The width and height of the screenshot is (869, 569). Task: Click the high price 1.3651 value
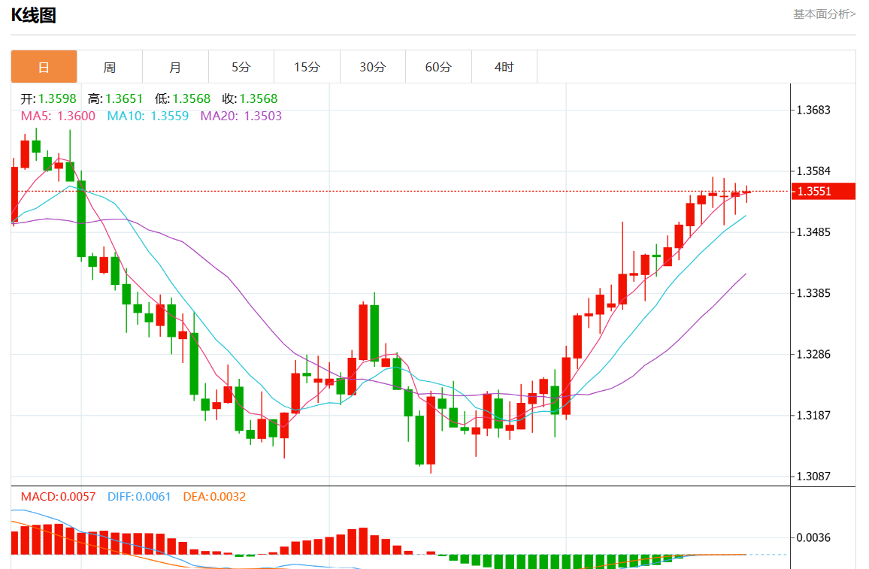click(124, 98)
